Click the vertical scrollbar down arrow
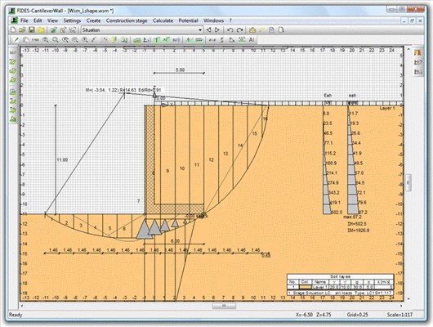 click(408, 299)
